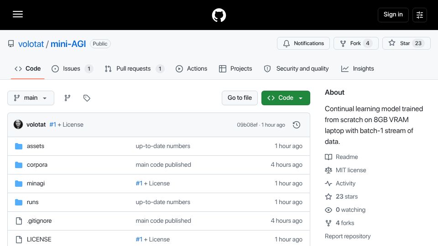Open Activity link
This screenshot has height=246, width=438.
point(340,184)
